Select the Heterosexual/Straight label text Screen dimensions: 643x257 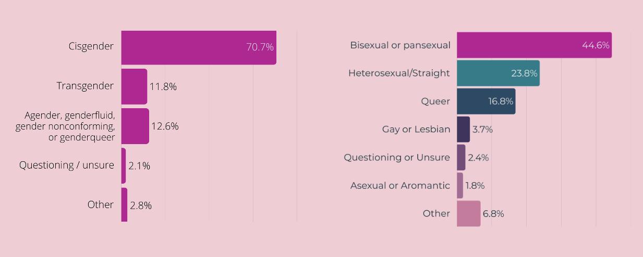tap(399, 73)
